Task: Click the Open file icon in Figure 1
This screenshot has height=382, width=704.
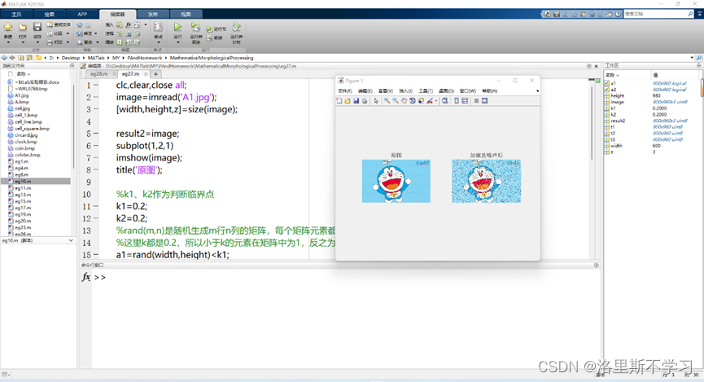Action: coord(348,101)
